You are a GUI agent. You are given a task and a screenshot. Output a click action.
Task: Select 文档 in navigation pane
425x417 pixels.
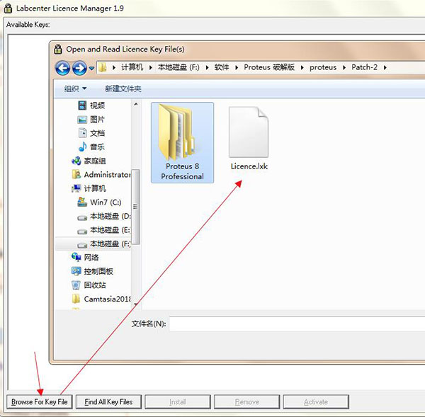91,133
